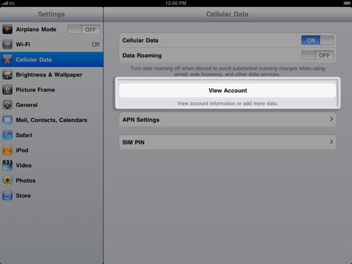The image size is (352, 264).
Task: Open the Store settings entry
Action: click(x=24, y=195)
